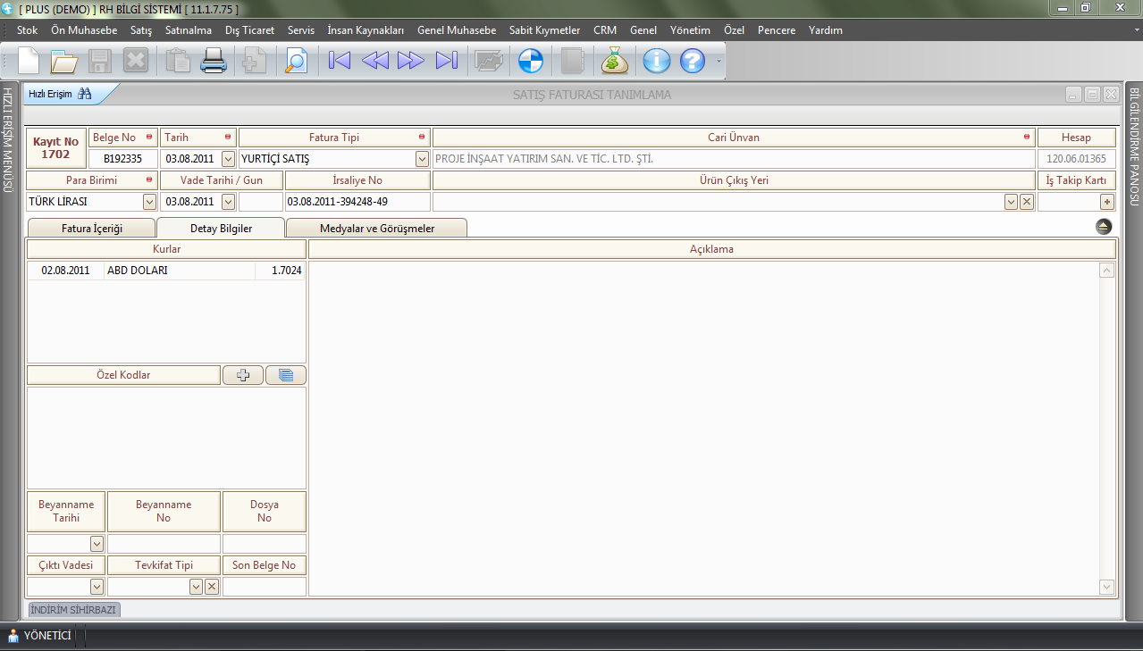
Task: Click the new blank document icon
Action: tap(29, 61)
